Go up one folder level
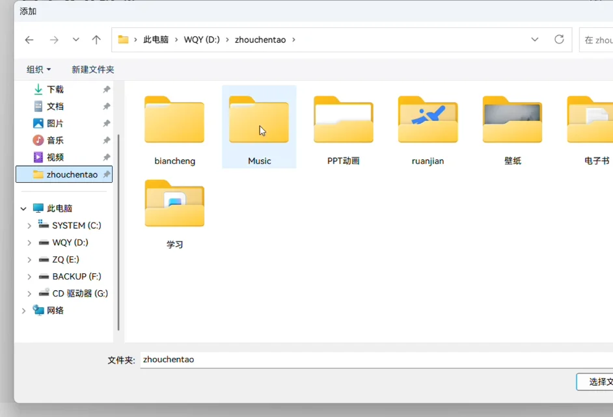Viewport: 613px width, 417px height. (x=96, y=40)
